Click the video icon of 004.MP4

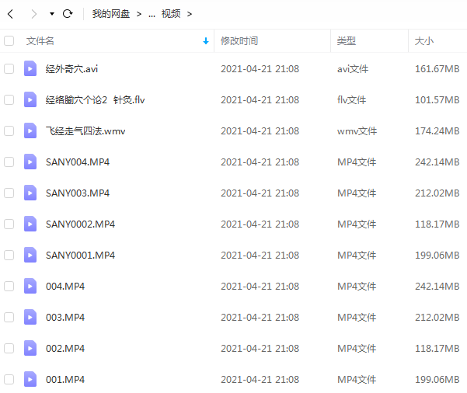click(x=30, y=286)
